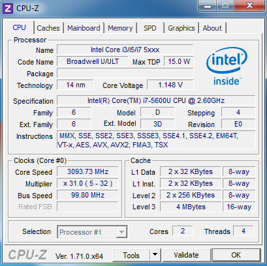Screen dimensions: 267x266
Task: Click the CPU-Z app icon in title bar
Action: click(8, 8)
